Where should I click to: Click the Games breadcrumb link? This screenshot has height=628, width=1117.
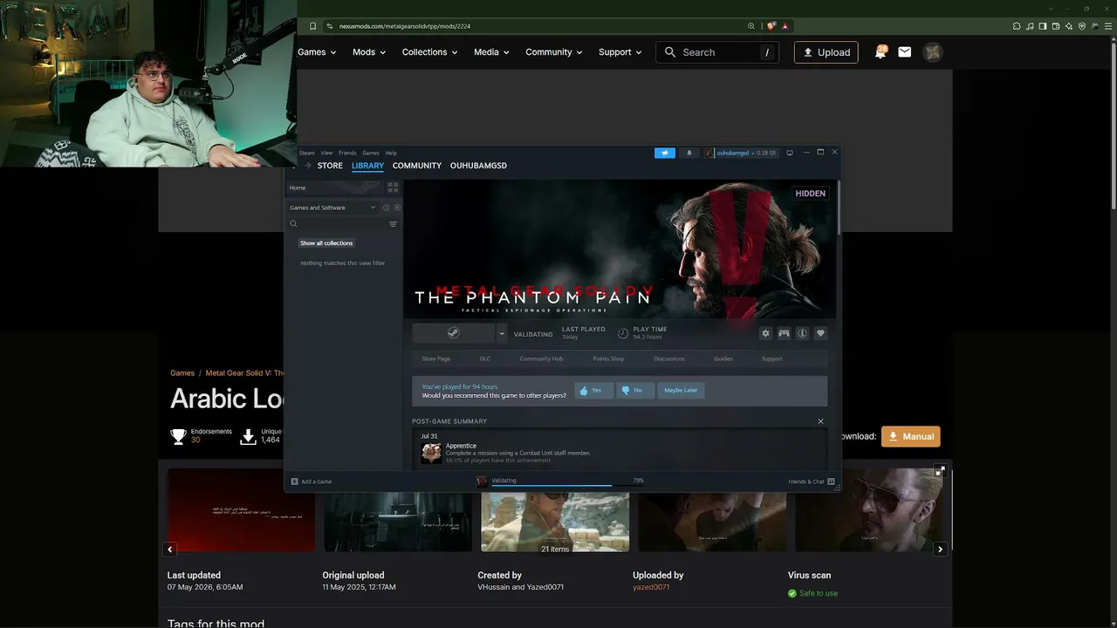tap(182, 373)
